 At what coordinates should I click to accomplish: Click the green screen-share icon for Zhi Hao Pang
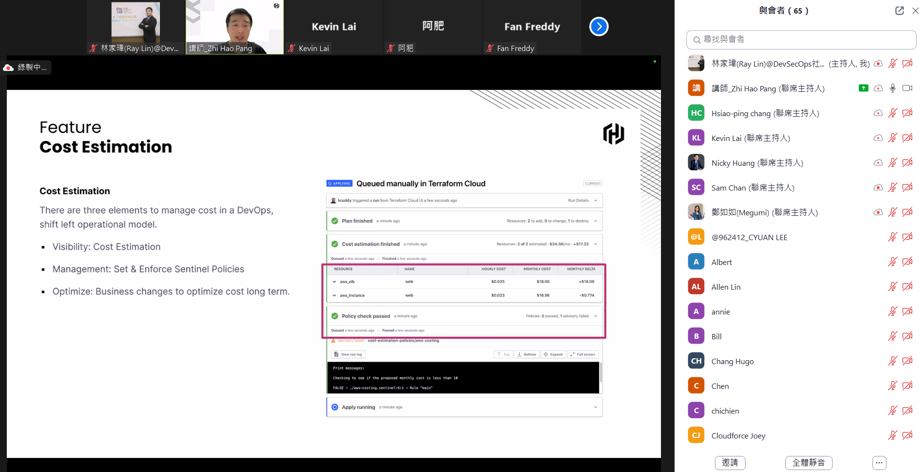pyautogui.click(x=863, y=88)
